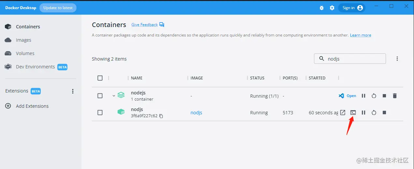Open nodjs container in browser
Viewport: 414px width, 169px height.
point(343,112)
